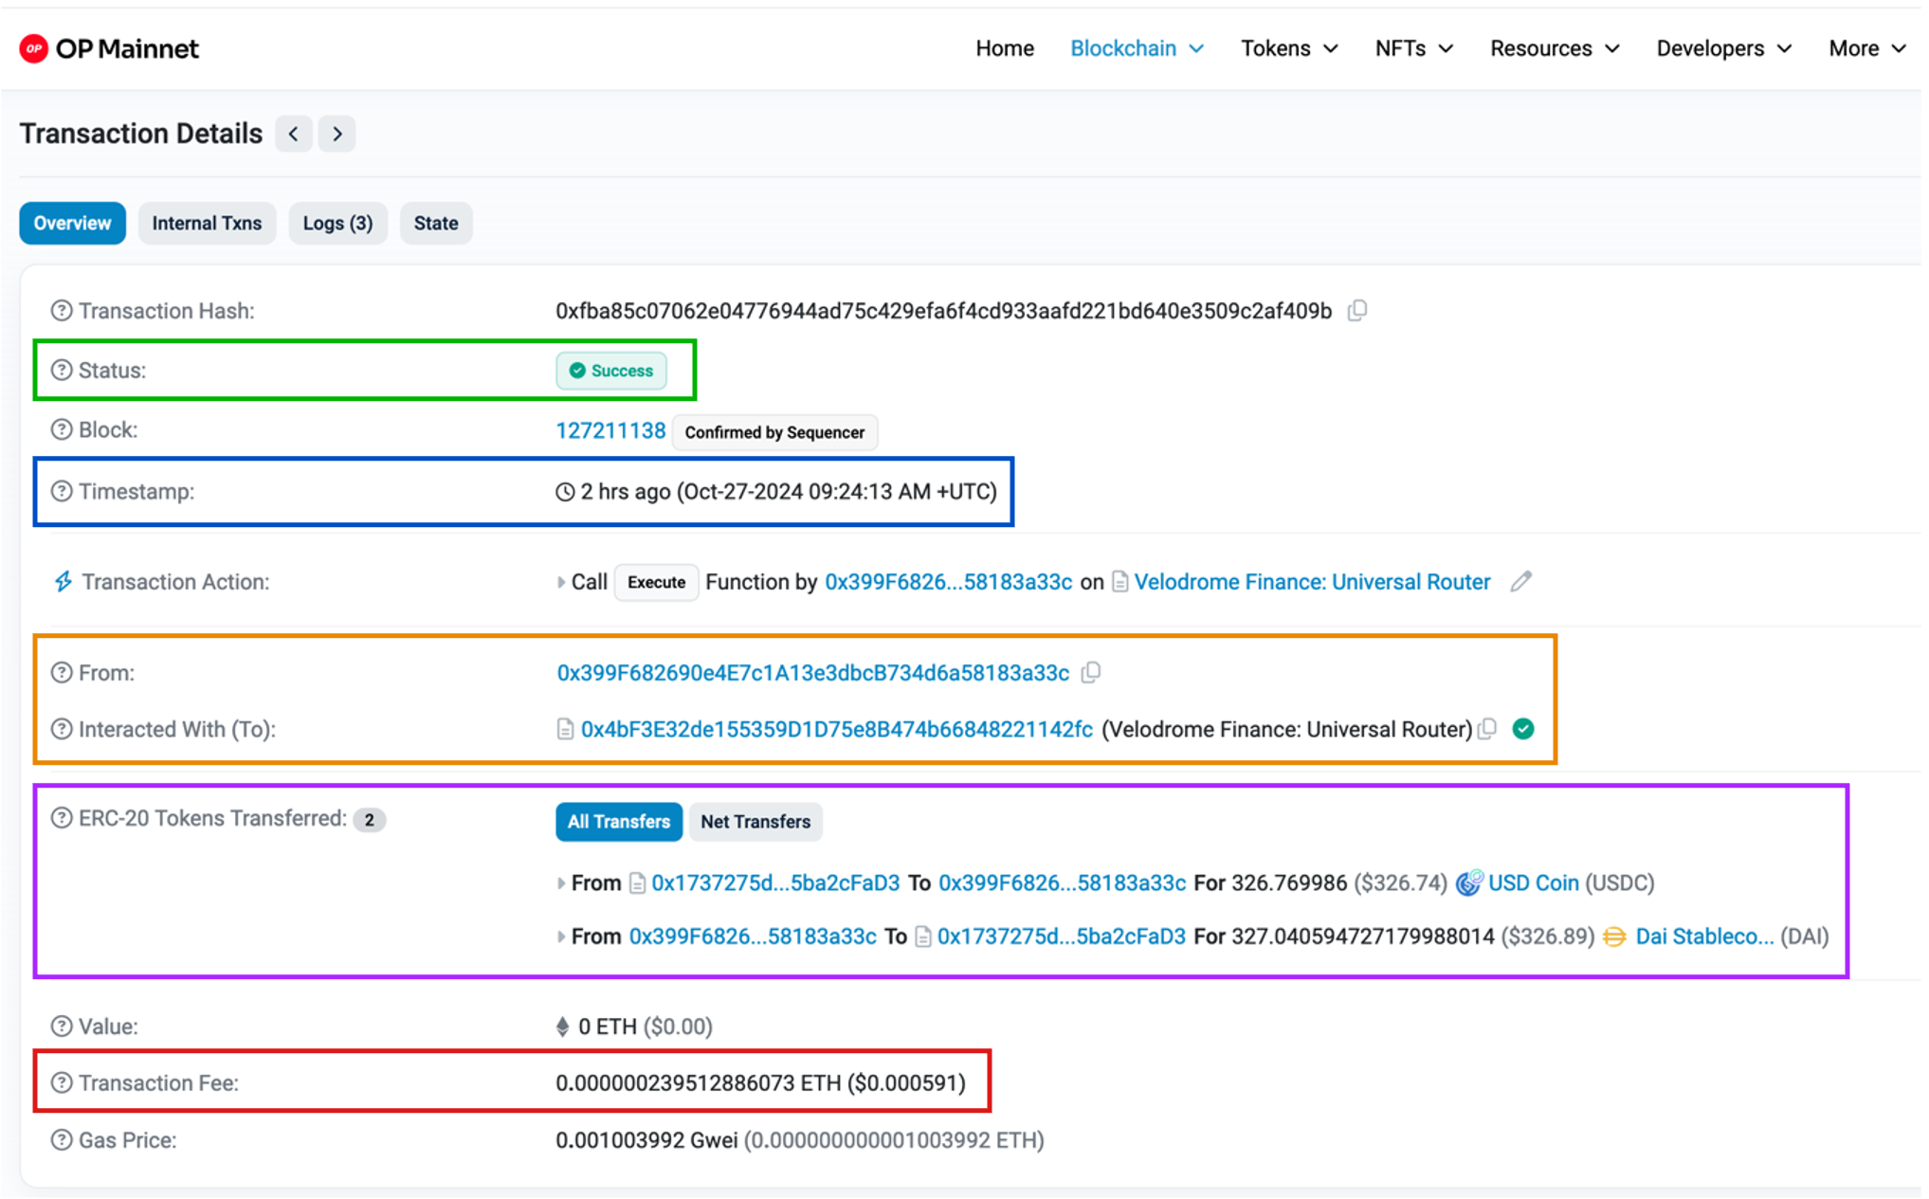The image size is (1929, 1199).
Task: Click the clock icon in the Timestamp row
Action: pyautogui.click(x=565, y=492)
